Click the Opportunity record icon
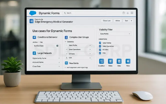The image size is (166, 104). [31, 21]
